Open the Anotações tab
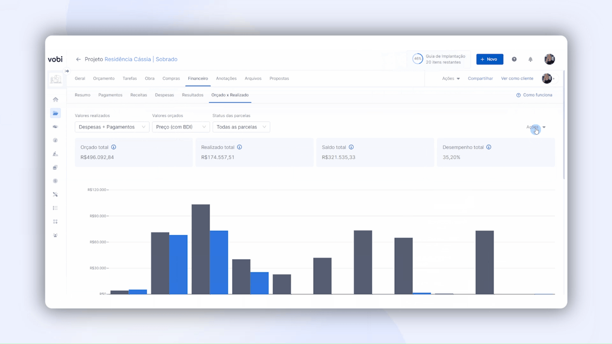 point(226,78)
